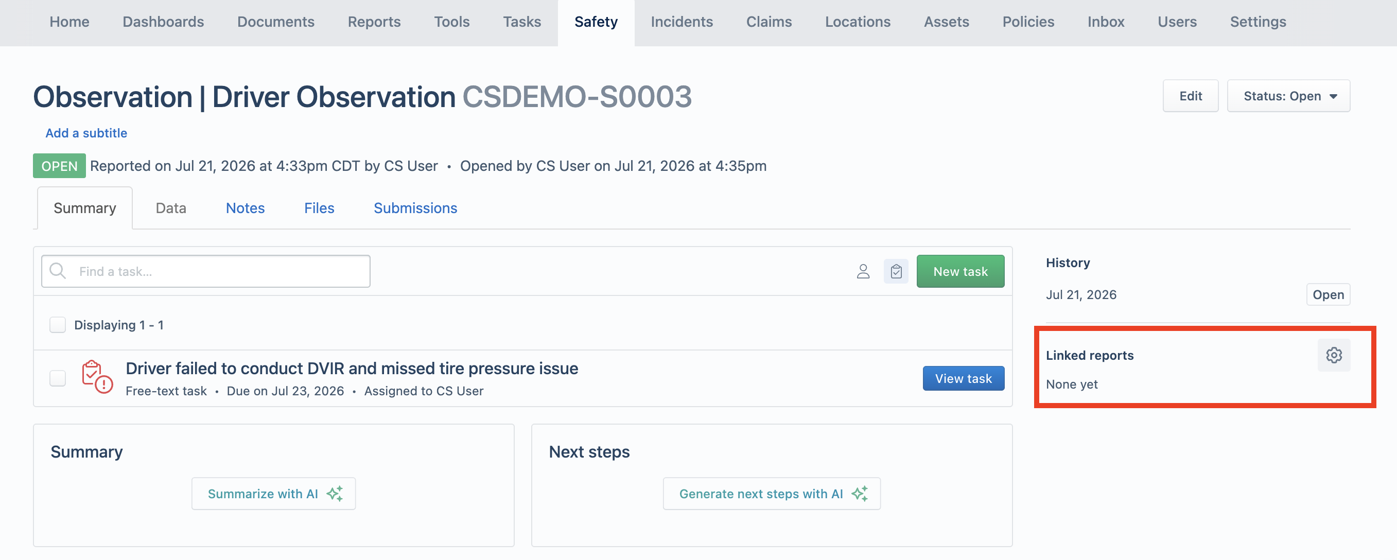
Task: Open the Tools menu item
Action: click(x=451, y=22)
